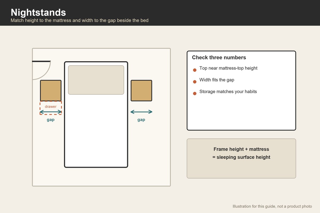The height and width of the screenshot is (213, 320).
Task: Click the nightstand on the bed's right side
Action: point(141,91)
